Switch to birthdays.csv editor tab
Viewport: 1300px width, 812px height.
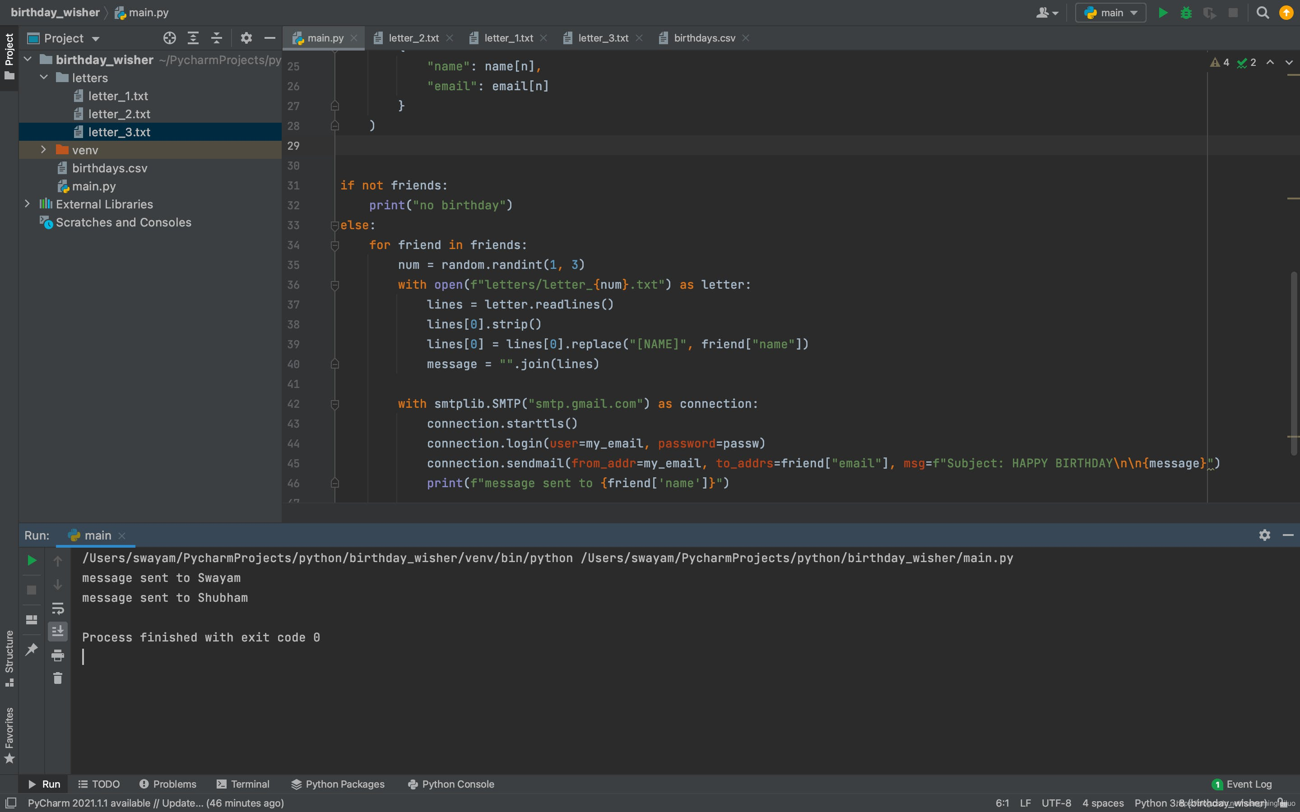(704, 38)
